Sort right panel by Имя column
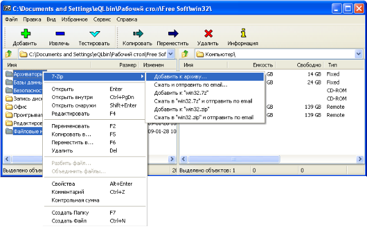Viewport: 367px width, 228px height. (204, 65)
